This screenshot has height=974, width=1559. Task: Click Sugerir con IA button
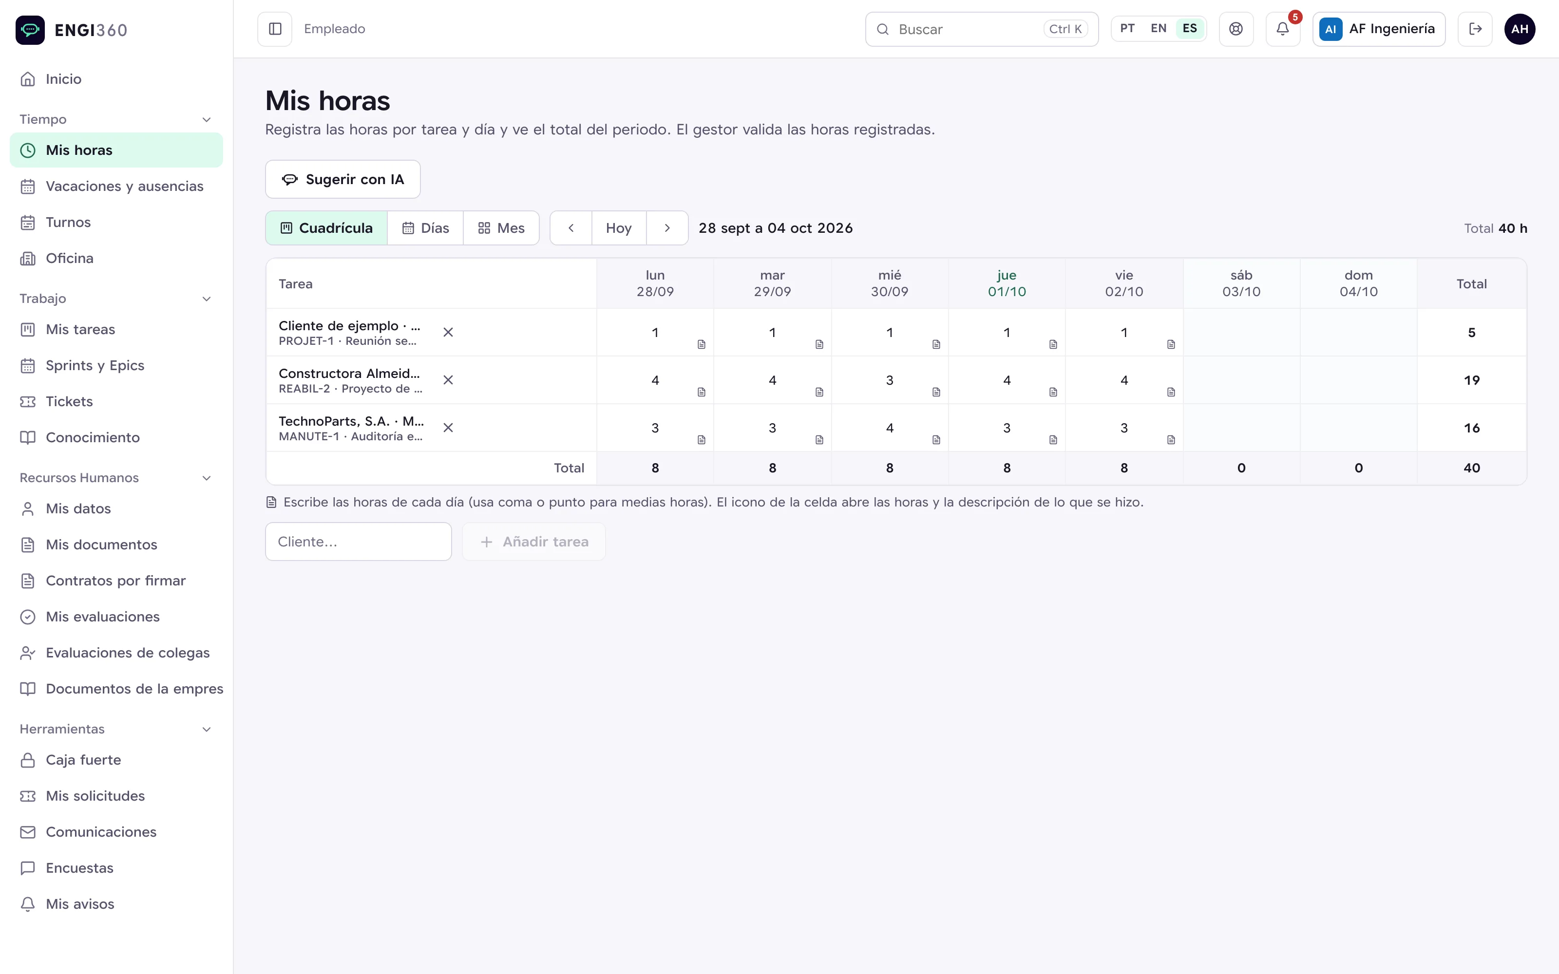pos(342,179)
